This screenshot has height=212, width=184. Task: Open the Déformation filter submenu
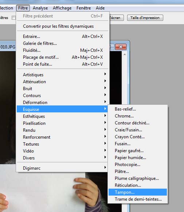pyautogui.click(x=62, y=102)
